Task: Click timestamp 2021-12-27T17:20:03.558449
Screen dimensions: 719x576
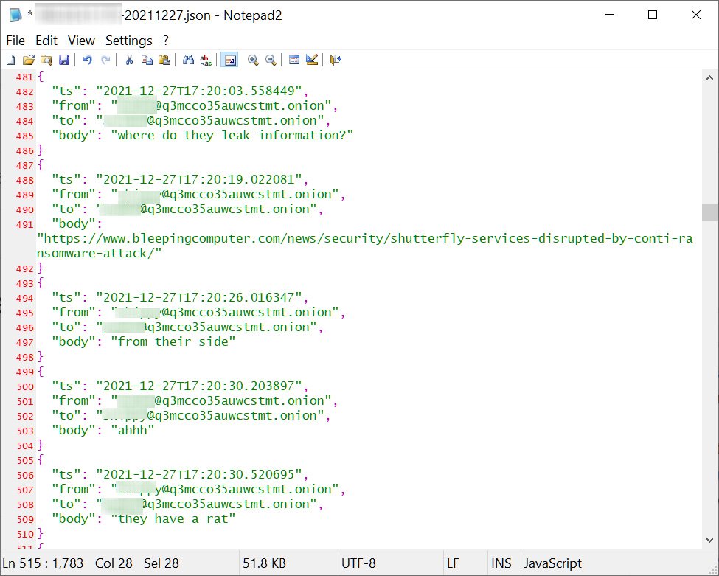Action: 198,91
